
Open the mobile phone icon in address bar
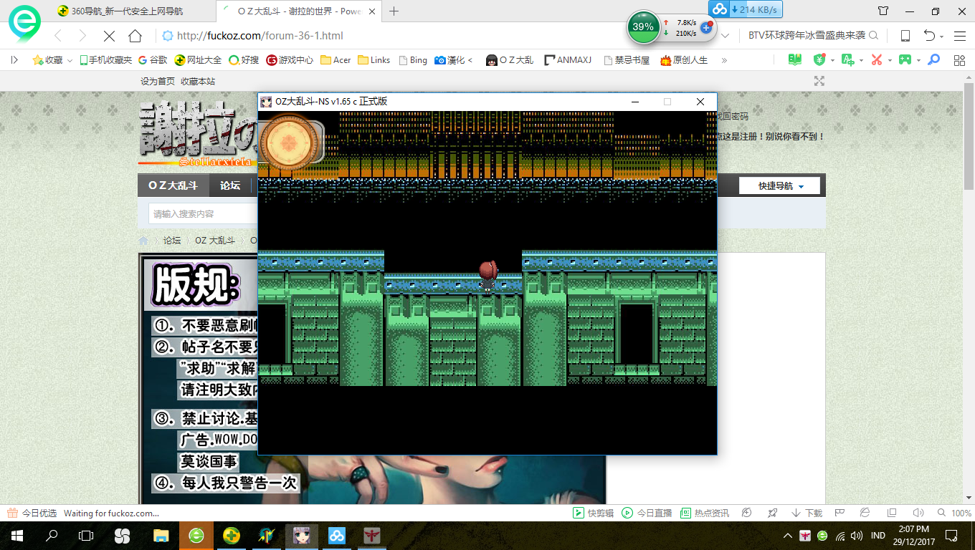click(x=905, y=36)
